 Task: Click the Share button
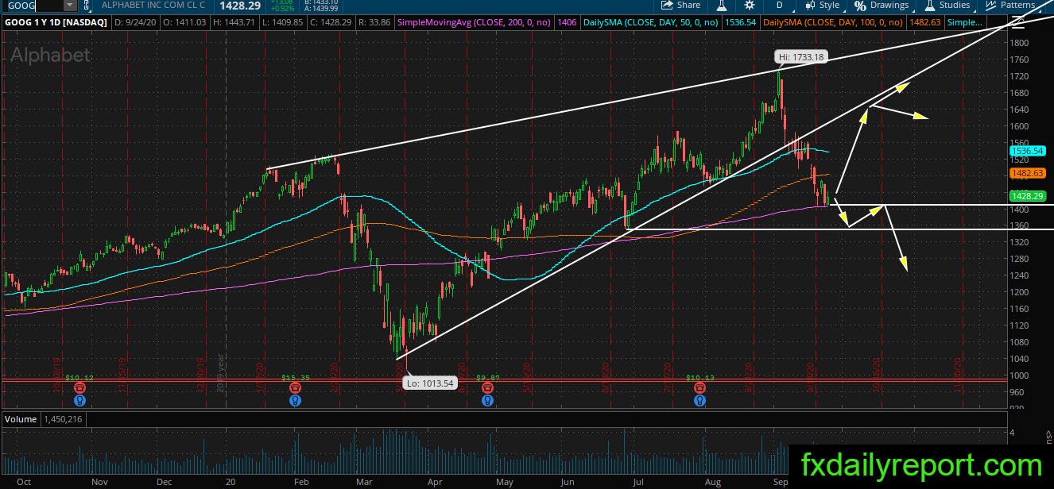coord(682,5)
